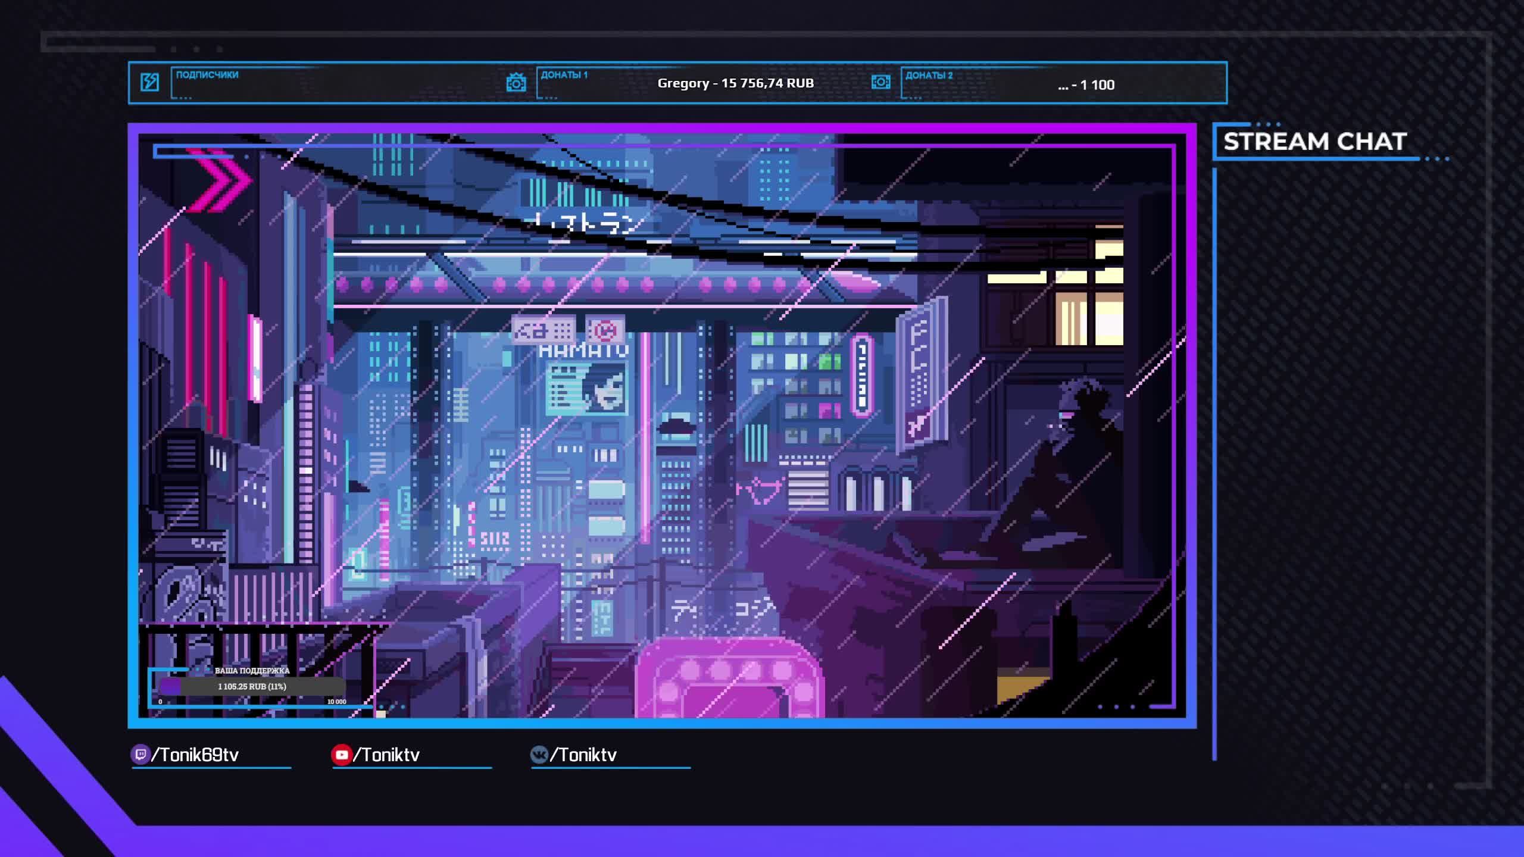Viewport: 1524px width, 857px height.
Task: Click the Twitch logo icon
Action: point(140,755)
